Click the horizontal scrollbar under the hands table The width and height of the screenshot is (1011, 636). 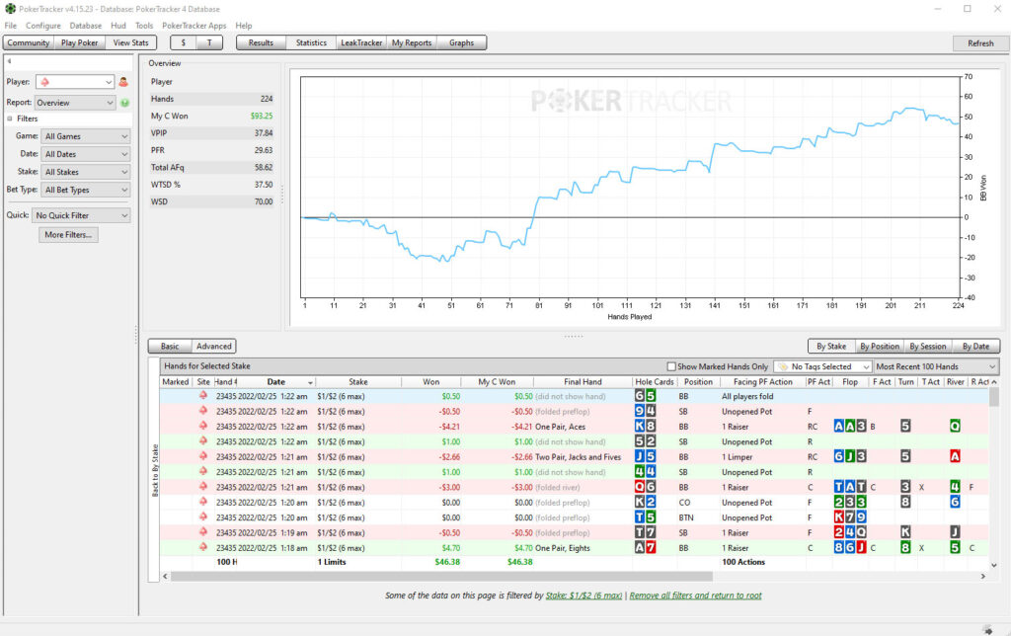[441, 576]
